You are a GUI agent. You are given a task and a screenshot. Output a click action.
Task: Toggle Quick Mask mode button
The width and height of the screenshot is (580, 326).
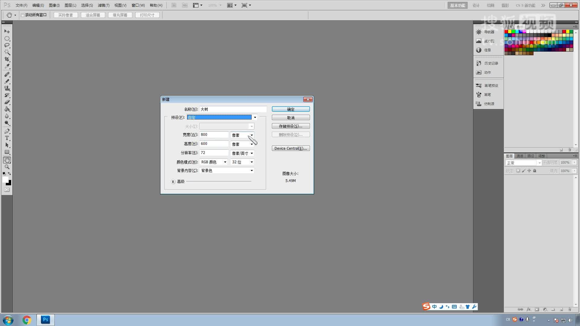(x=7, y=190)
